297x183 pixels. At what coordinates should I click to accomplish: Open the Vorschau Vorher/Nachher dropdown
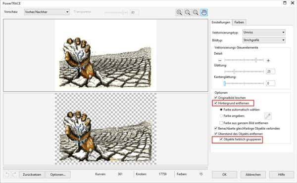[x=47, y=12]
